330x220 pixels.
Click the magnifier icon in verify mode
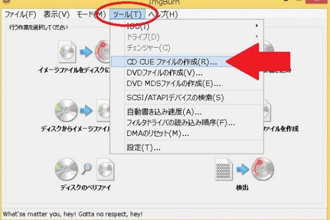tap(86, 169)
